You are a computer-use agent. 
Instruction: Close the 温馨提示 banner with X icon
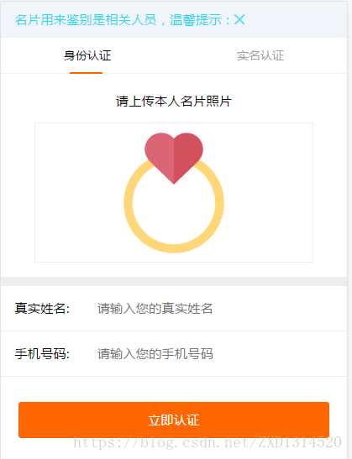[239, 20]
